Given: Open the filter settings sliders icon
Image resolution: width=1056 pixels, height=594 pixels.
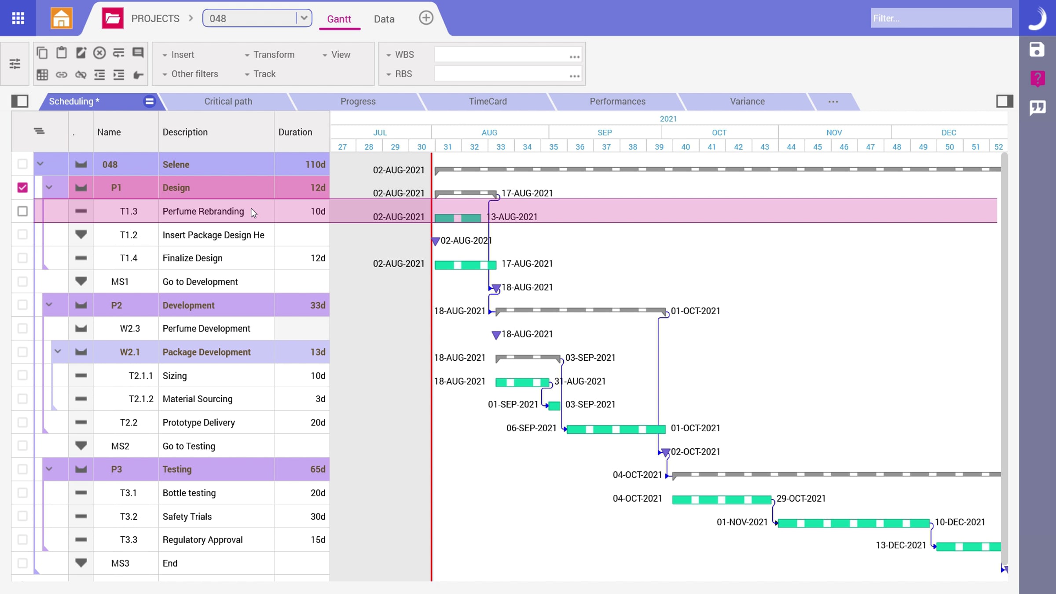Looking at the screenshot, I should coord(15,64).
